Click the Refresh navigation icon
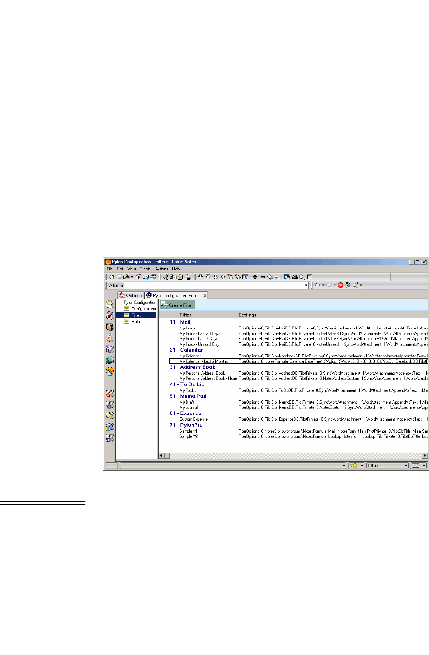 coord(347,285)
